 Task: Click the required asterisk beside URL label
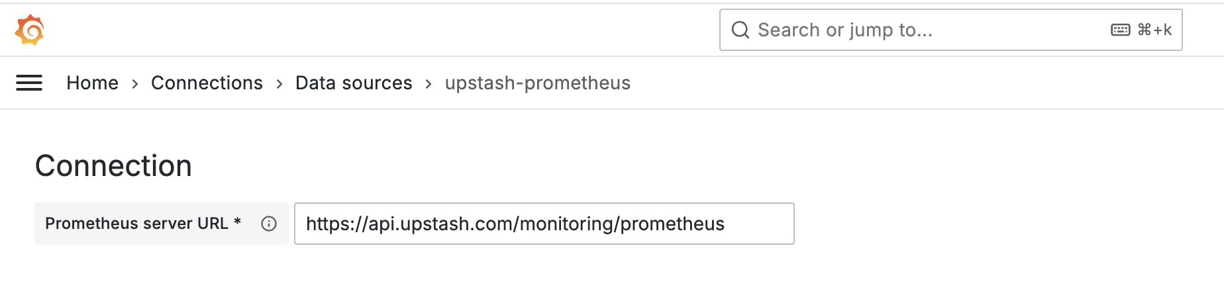[237, 221]
